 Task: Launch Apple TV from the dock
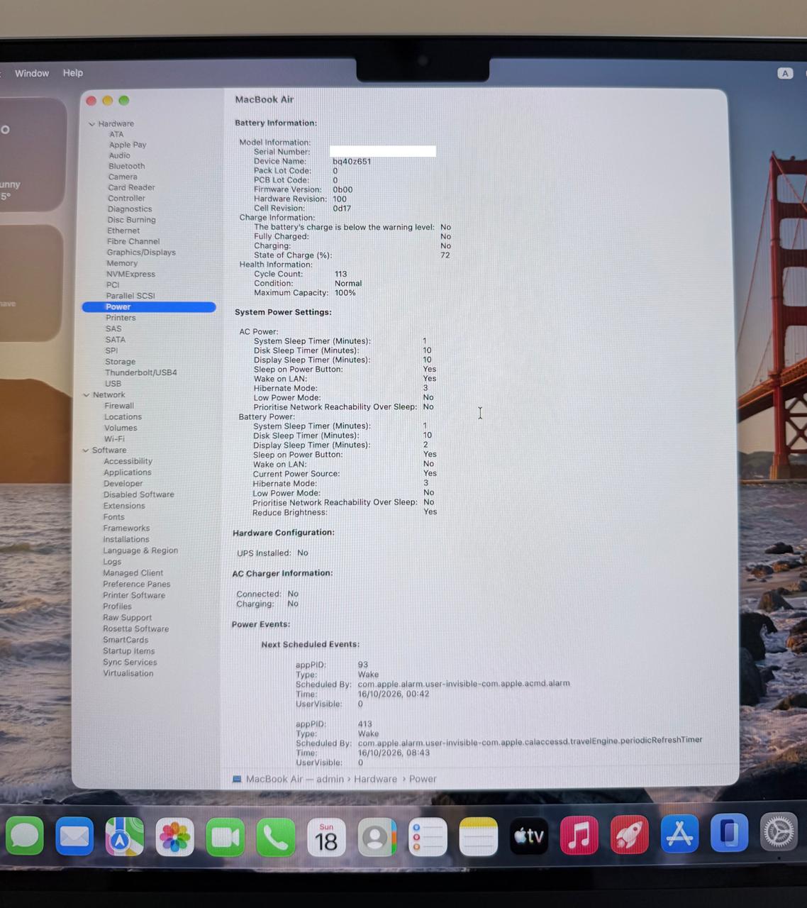(529, 836)
